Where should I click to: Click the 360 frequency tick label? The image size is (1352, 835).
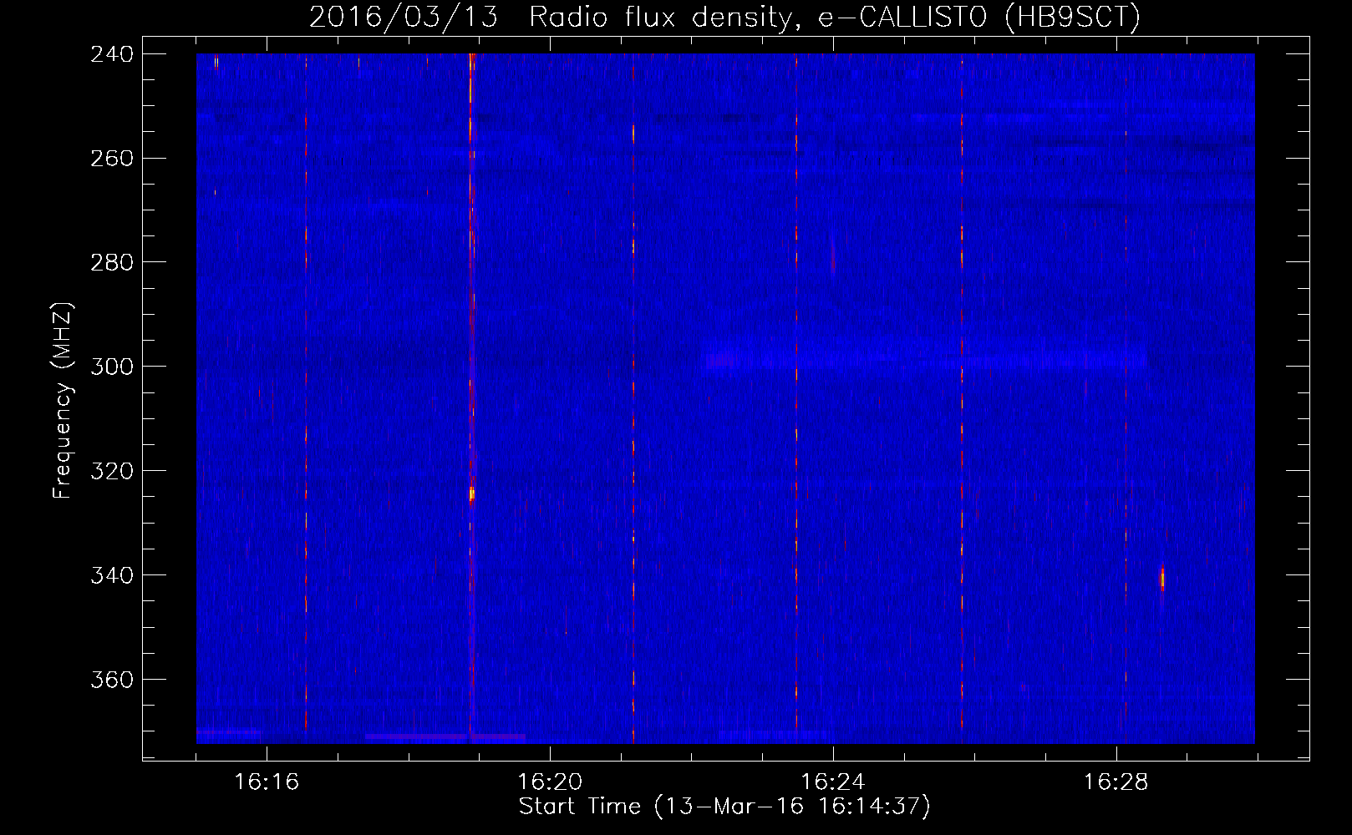click(111, 680)
